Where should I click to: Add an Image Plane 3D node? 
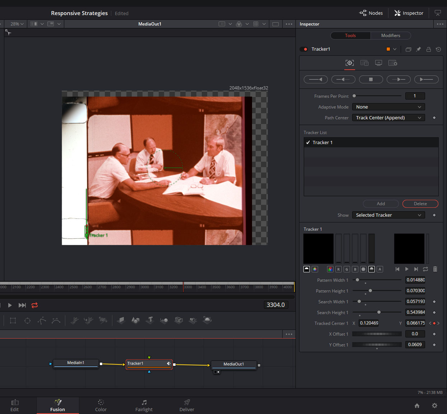[x=121, y=321]
